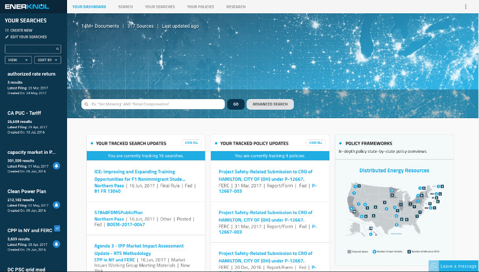Screen dimensions: 479x272
Task: Open the 20 Dec, 2016 Project Safety-Related Submission
Action: (x=266, y=257)
